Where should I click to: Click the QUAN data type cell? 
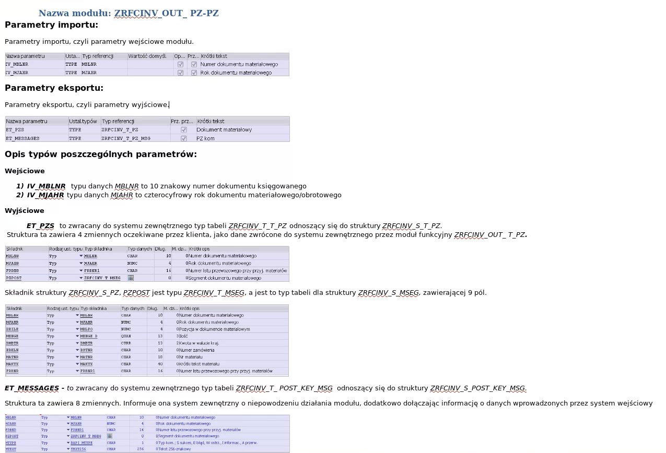click(x=126, y=337)
